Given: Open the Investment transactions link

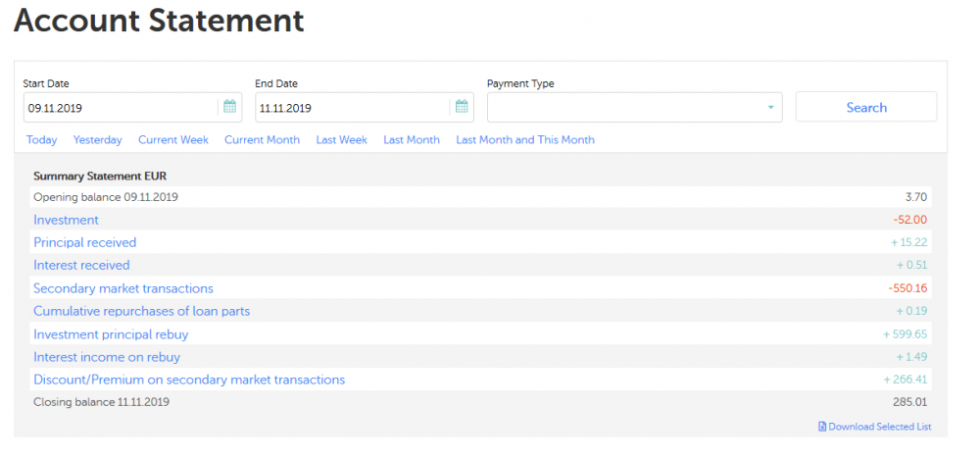Looking at the screenshot, I should (x=66, y=220).
